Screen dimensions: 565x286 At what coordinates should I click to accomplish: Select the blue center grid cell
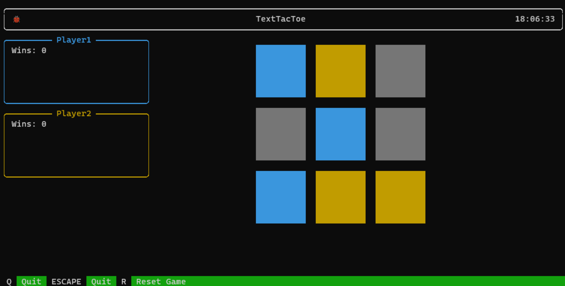[340, 134]
